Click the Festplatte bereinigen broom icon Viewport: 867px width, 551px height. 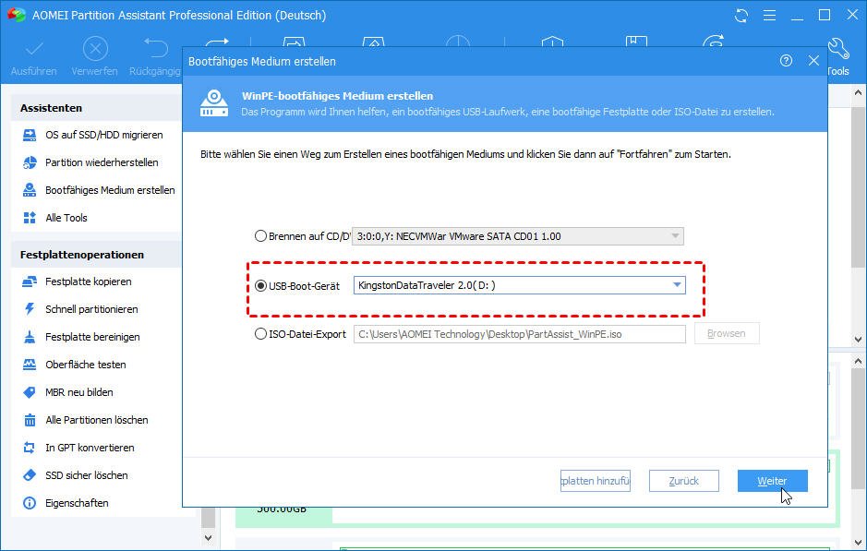pos(30,337)
